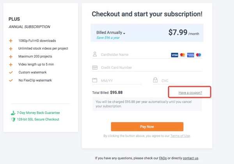Click the cardholder person icon
234x164 pixels.
(x=95, y=55)
